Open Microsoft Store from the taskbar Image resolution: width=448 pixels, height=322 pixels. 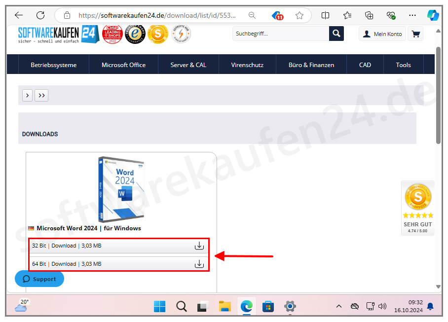point(268,307)
